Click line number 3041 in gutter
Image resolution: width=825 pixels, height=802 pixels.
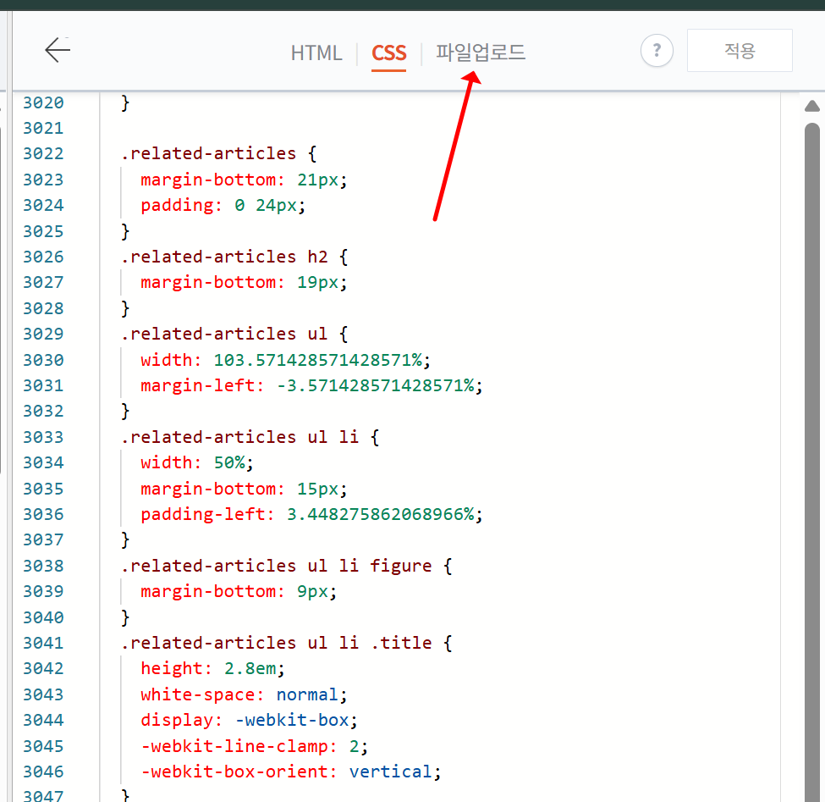(43, 643)
